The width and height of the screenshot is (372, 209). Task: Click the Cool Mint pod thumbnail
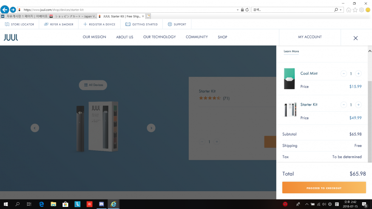click(289, 79)
